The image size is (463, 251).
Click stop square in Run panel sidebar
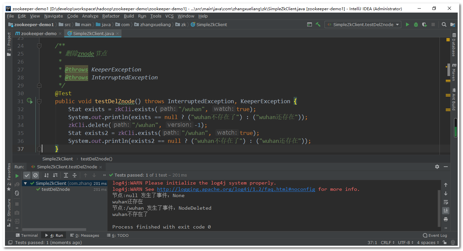point(17,204)
